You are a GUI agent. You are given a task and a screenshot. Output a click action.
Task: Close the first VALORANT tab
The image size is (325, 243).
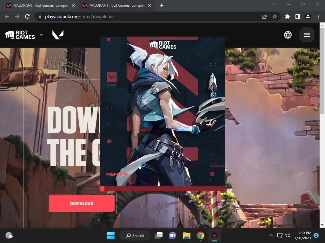click(74, 5)
